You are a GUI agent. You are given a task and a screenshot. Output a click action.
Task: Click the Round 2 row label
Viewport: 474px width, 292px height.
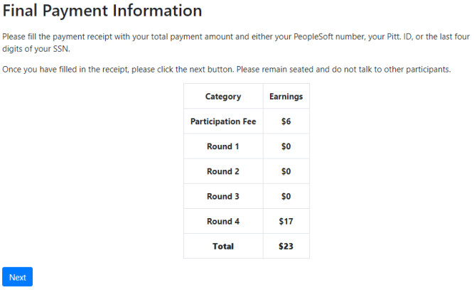[x=223, y=171]
